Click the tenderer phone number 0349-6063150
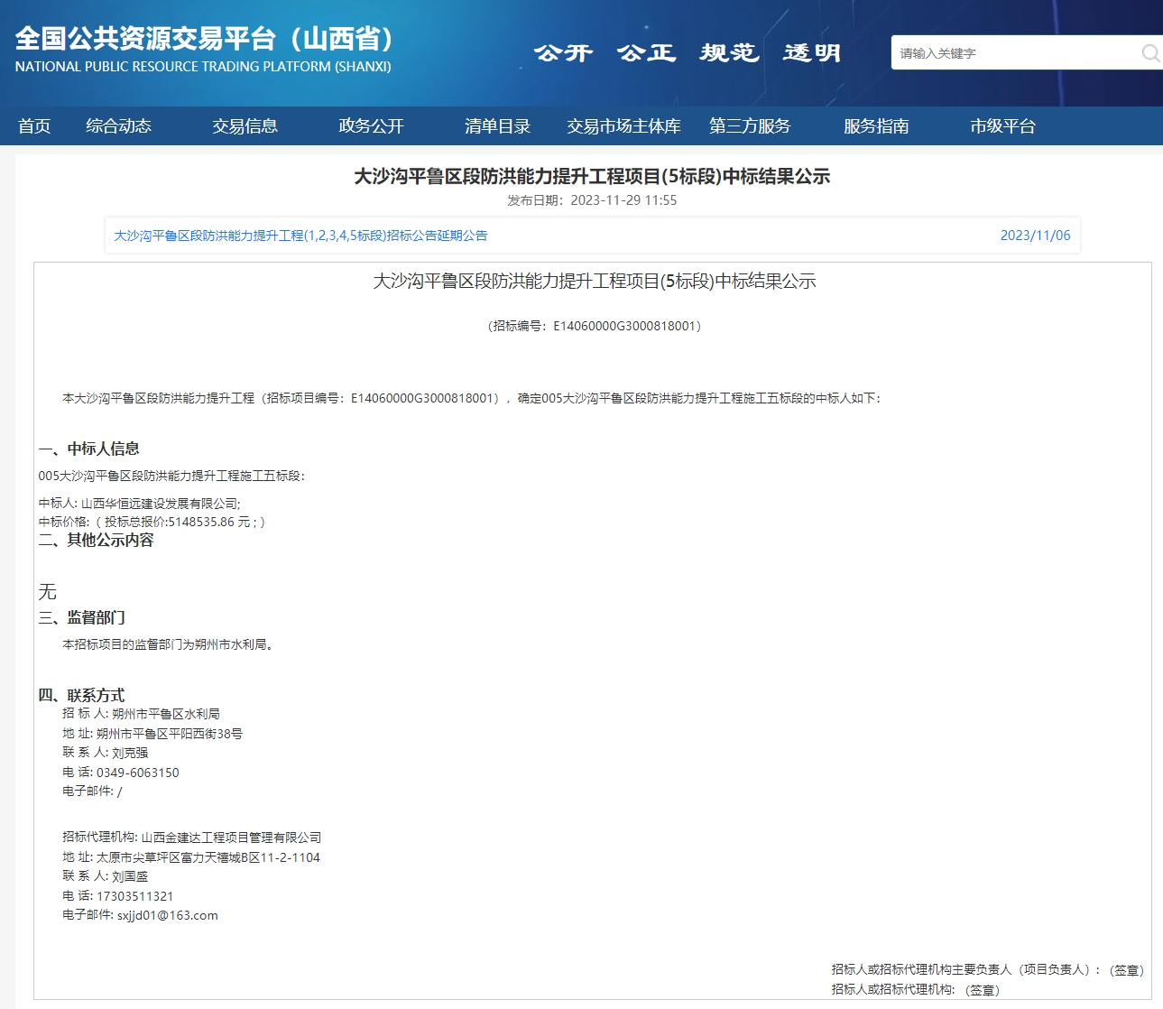Image resolution: width=1163 pixels, height=1009 pixels. point(137,773)
